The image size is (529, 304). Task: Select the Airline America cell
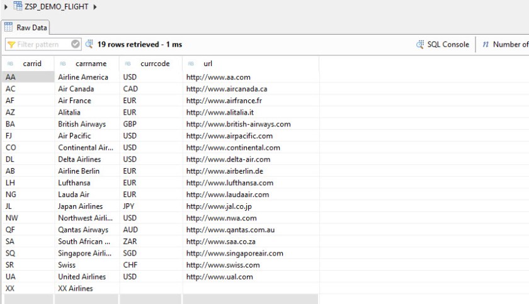[87, 77]
